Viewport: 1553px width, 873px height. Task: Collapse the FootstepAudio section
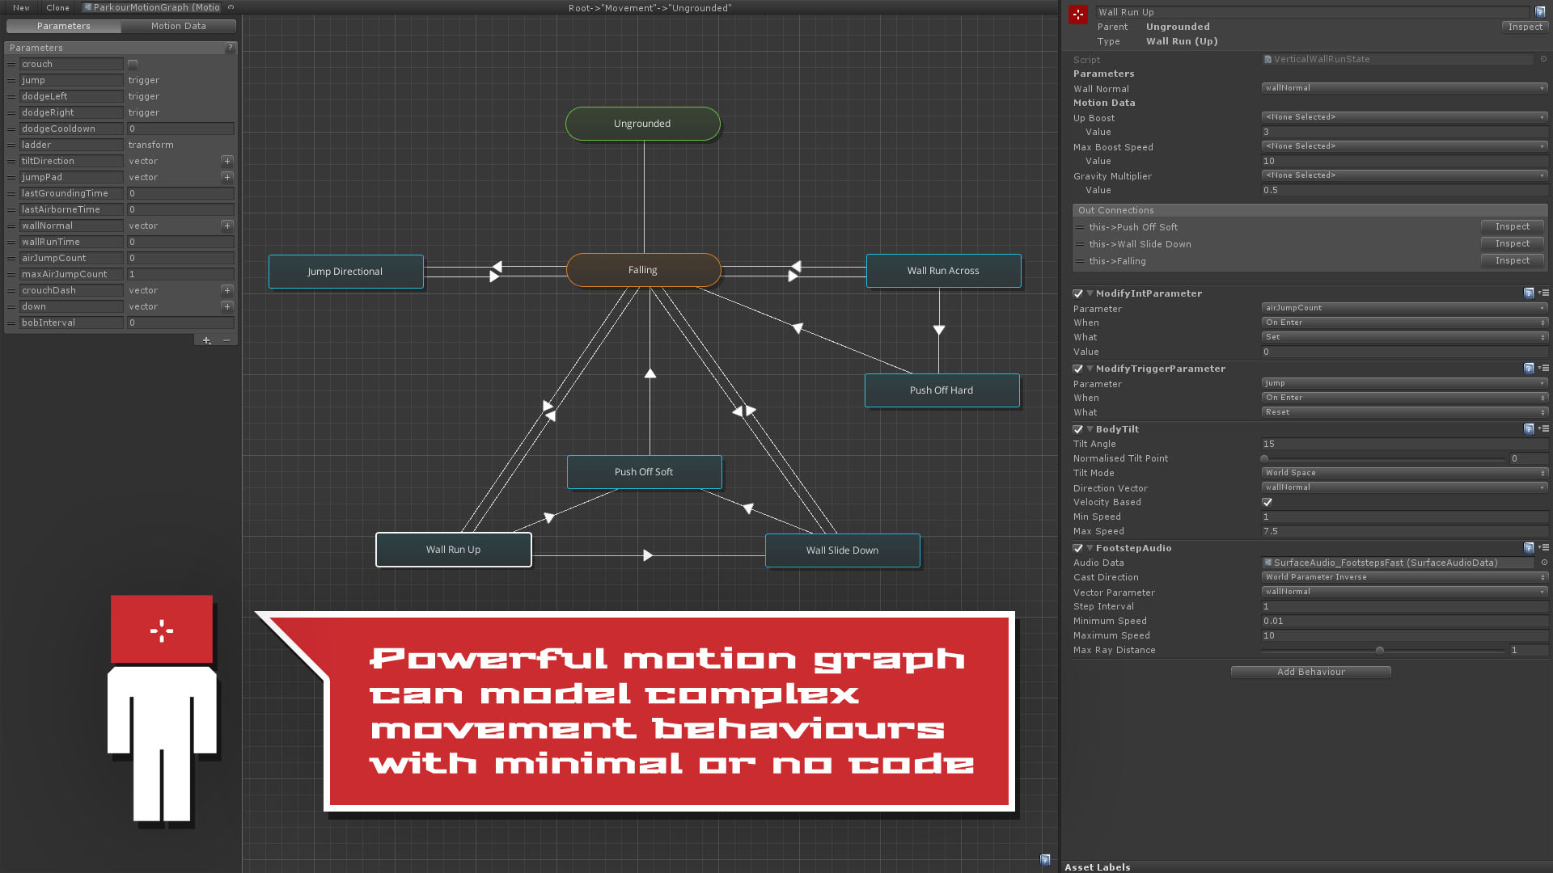point(1090,548)
